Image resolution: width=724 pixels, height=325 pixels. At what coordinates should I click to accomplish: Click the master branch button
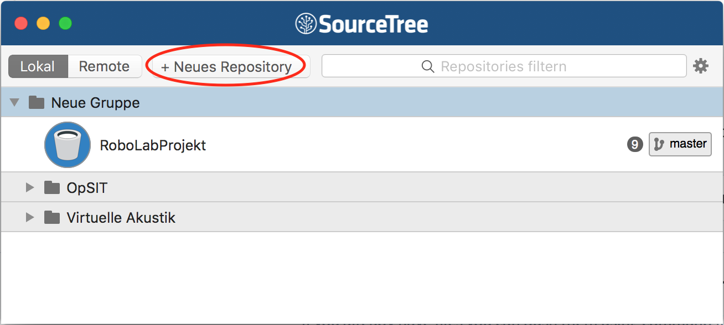[x=680, y=144]
